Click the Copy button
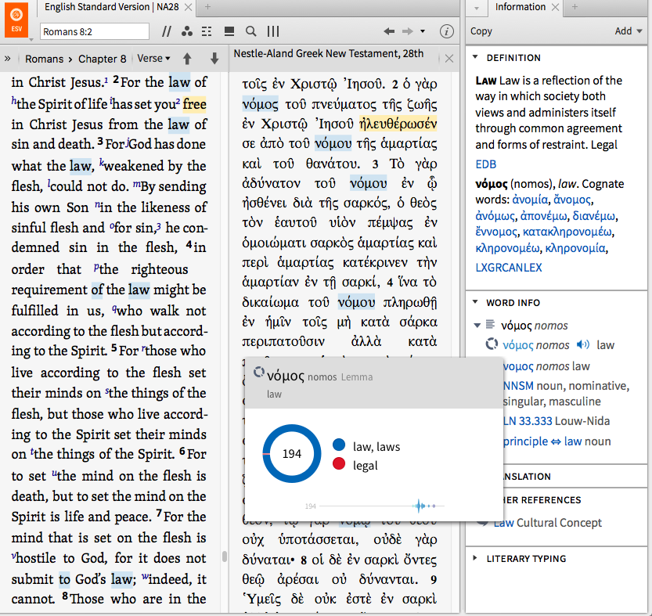Screen dimensions: 652x616 [x=481, y=31]
